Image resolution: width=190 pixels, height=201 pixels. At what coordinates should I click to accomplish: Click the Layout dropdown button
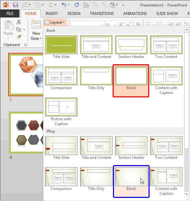55,22
